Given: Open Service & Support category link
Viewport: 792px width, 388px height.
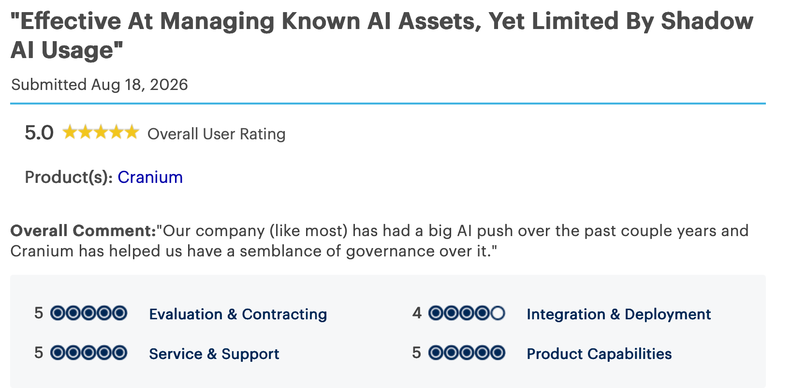Looking at the screenshot, I should 214,354.
